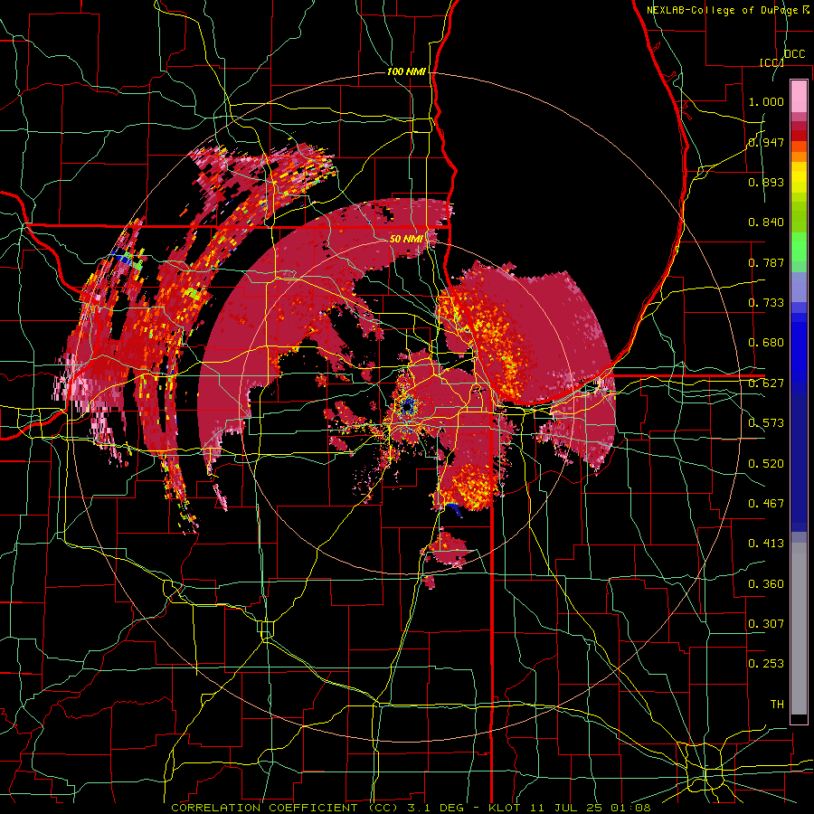
Task: Pick the light pink swatch at color bar top
Action: point(799,96)
